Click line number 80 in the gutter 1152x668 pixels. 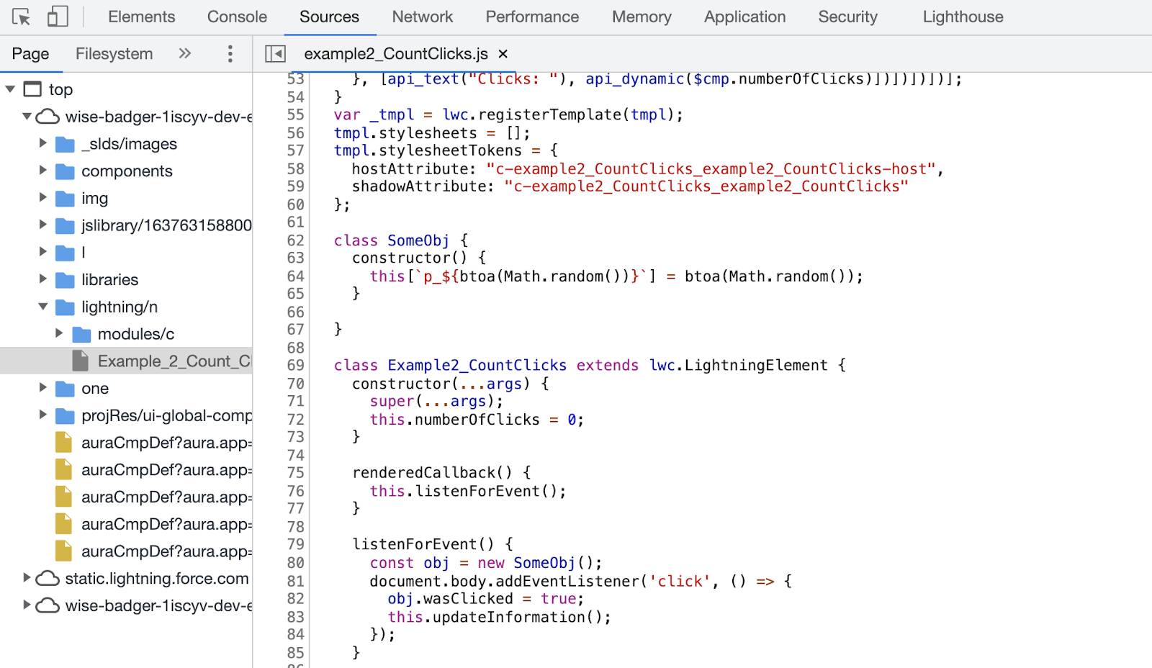point(295,562)
